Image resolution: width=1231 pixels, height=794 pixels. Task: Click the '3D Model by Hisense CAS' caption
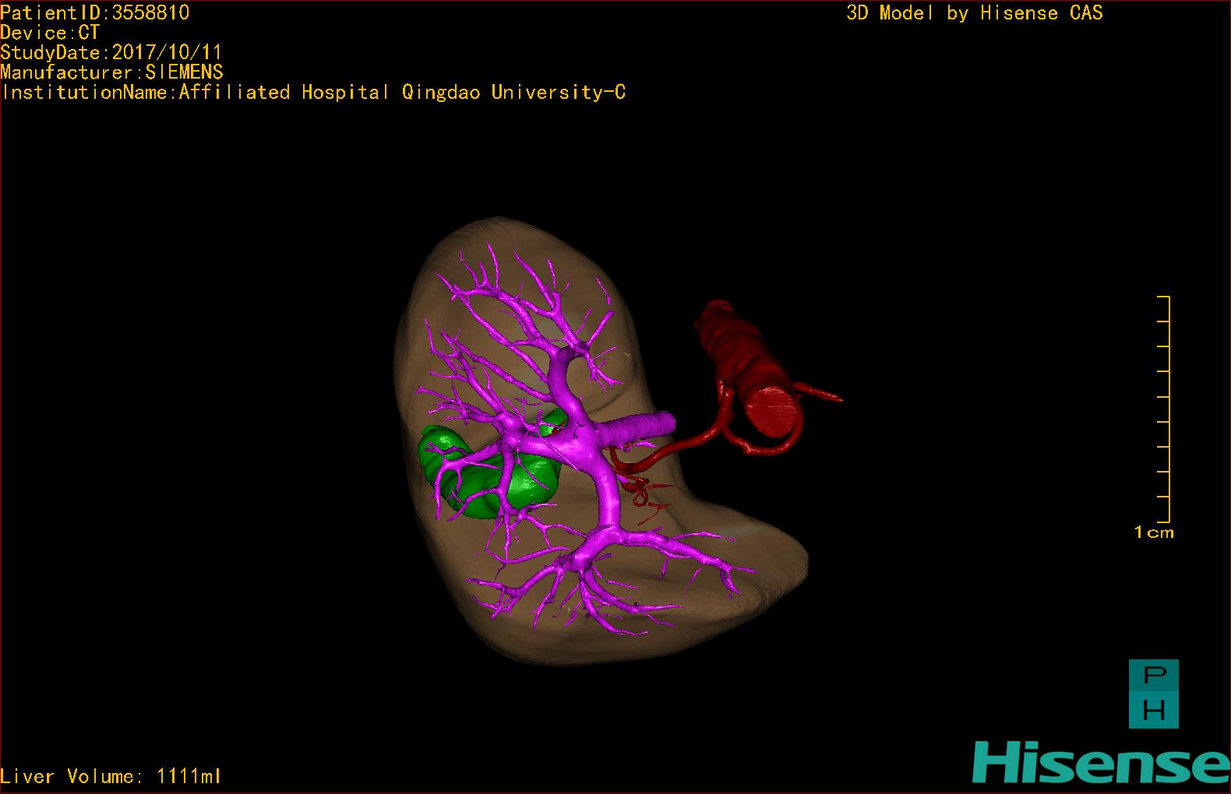pyautogui.click(x=975, y=12)
